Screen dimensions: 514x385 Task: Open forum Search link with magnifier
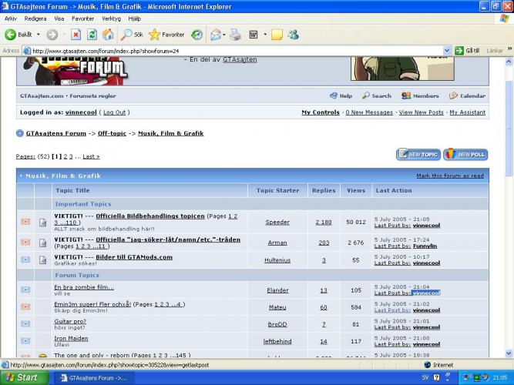[x=377, y=96]
